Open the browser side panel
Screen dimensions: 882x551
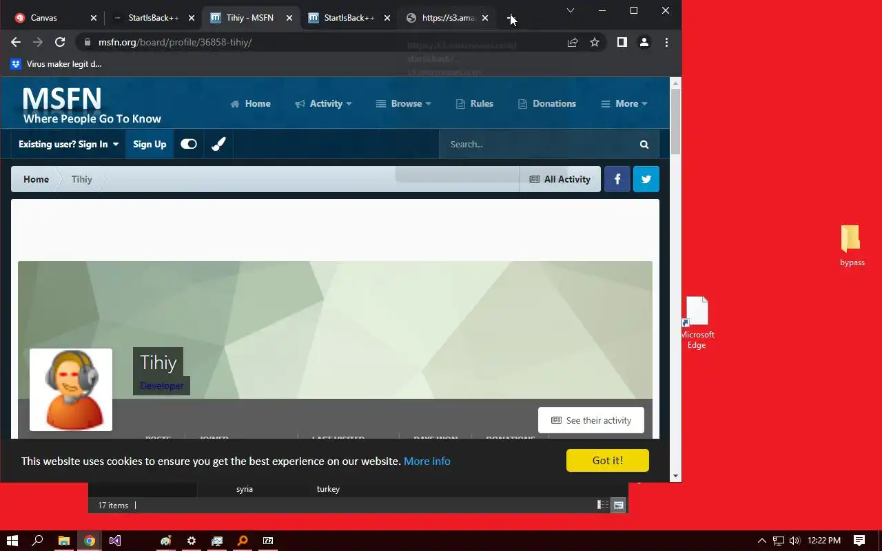point(622,42)
